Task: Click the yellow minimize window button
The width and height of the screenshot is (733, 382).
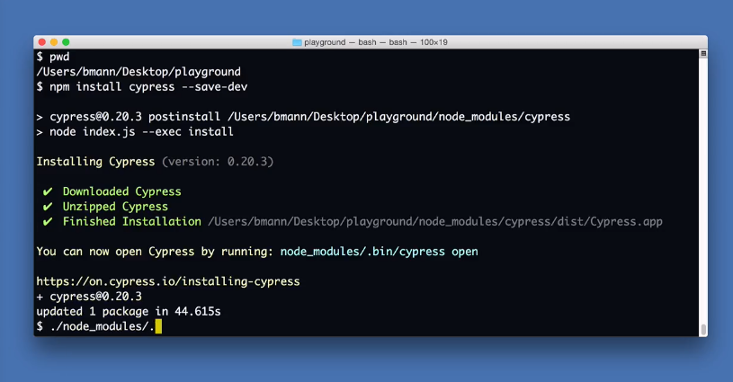Action: pyautogui.click(x=54, y=42)
